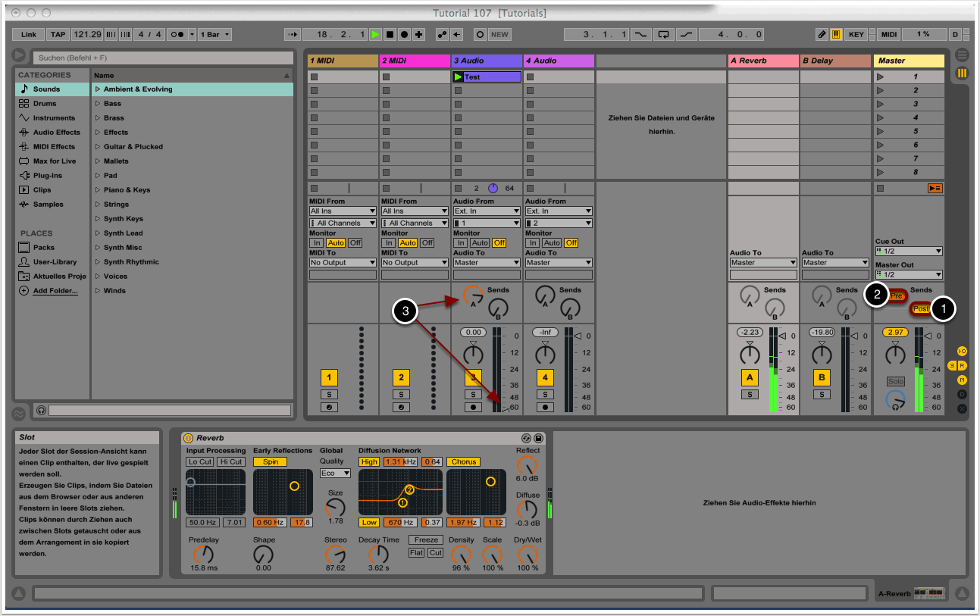Viewport: 980px width, 616px height.
Task: Toggle the metronome button
Action: (x=177, y=34)
